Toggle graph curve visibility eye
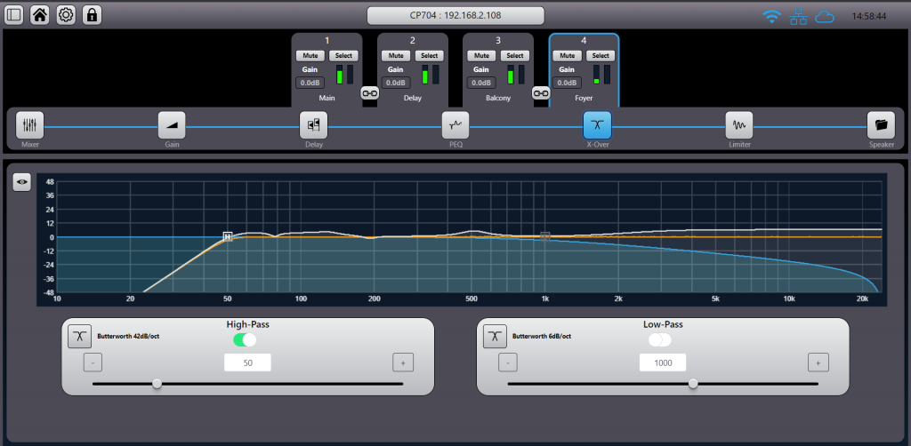911x446 pixels. click(22, 181)
